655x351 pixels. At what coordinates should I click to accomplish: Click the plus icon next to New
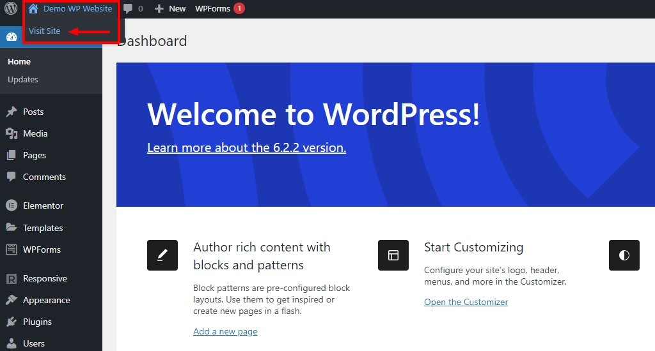[159, 8]
